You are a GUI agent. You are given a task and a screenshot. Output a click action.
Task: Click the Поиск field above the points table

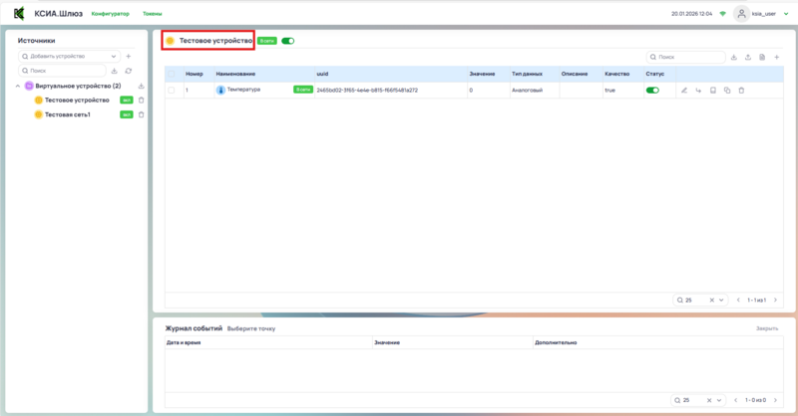click(685, 58)
